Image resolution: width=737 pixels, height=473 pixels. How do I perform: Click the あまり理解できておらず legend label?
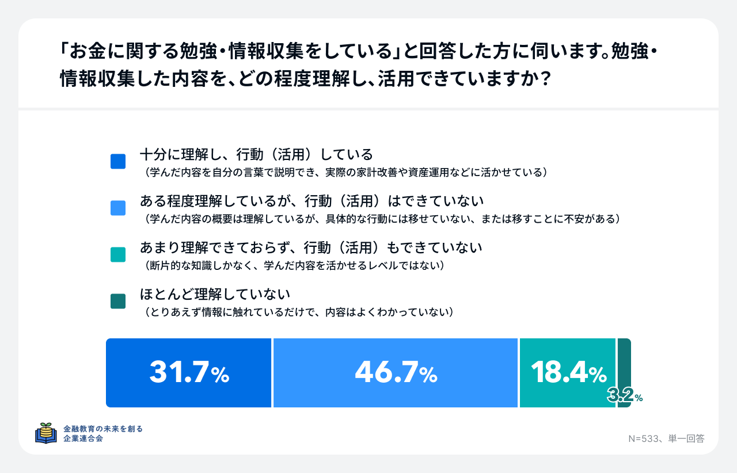click(x=311, y=247)
